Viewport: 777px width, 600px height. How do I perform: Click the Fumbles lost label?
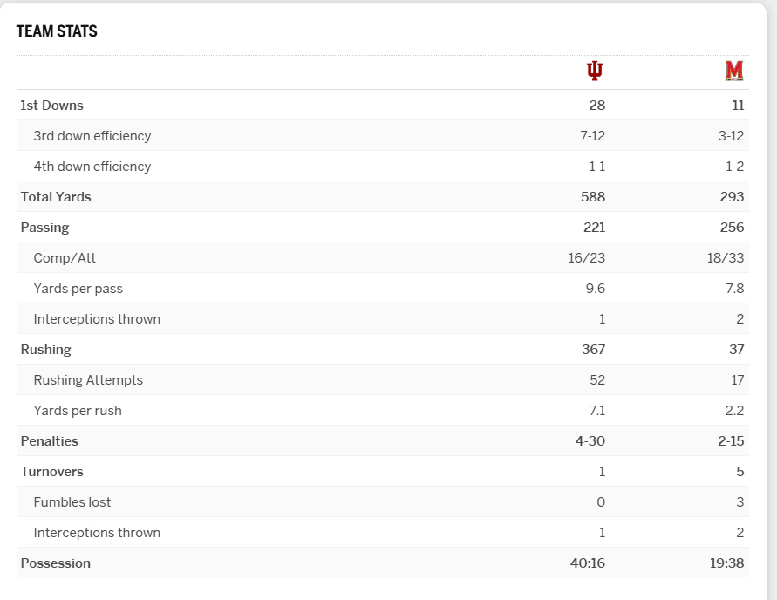pos(72,502)
